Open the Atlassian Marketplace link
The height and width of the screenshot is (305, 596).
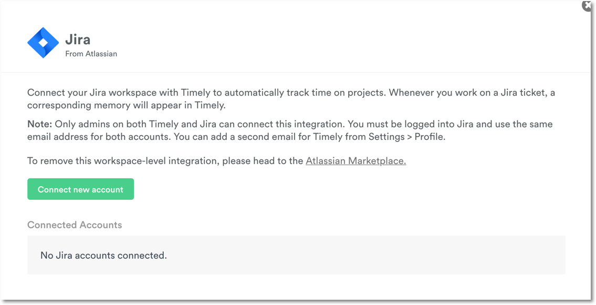tap(356, 161)
